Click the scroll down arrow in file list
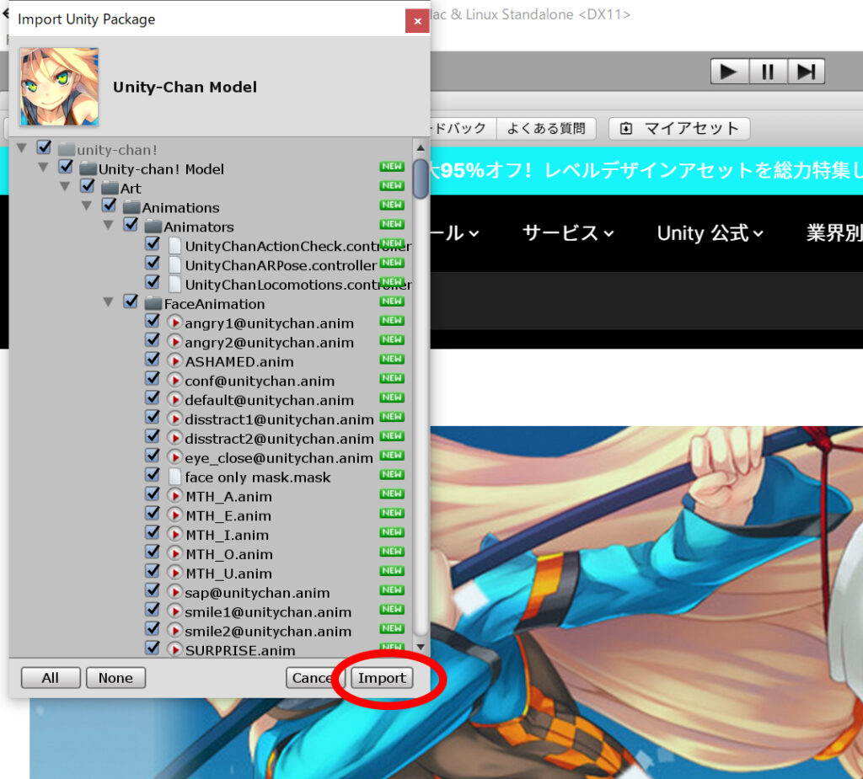 click(421, 647)
